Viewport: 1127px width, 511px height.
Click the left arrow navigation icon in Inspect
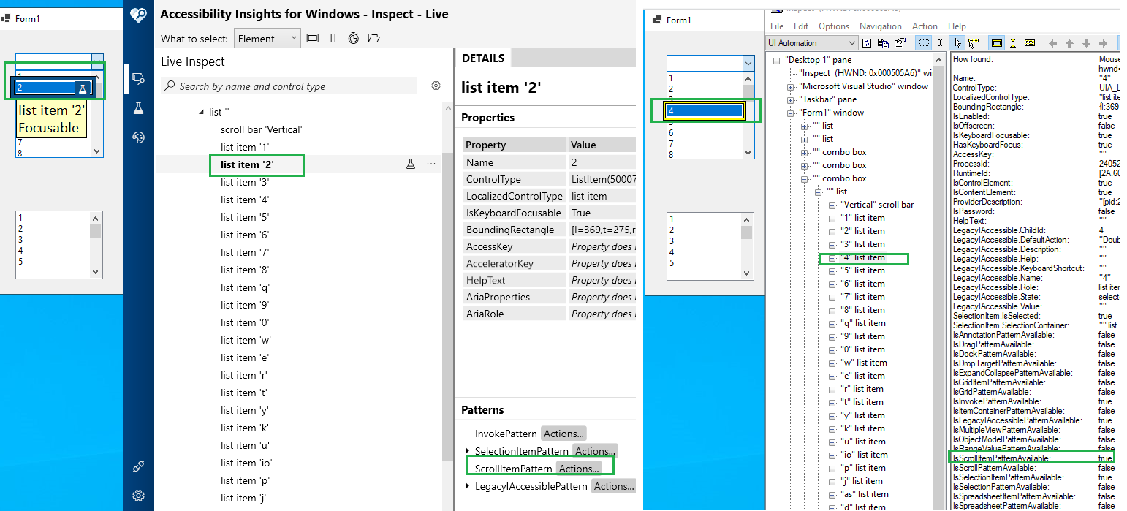pyautogui.click(x=1053, y=43)
